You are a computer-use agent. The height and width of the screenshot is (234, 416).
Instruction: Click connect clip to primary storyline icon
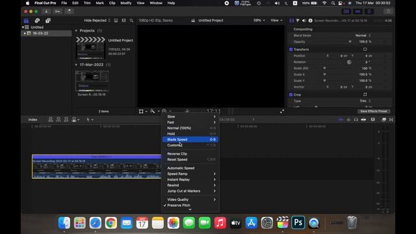point(51,120)
